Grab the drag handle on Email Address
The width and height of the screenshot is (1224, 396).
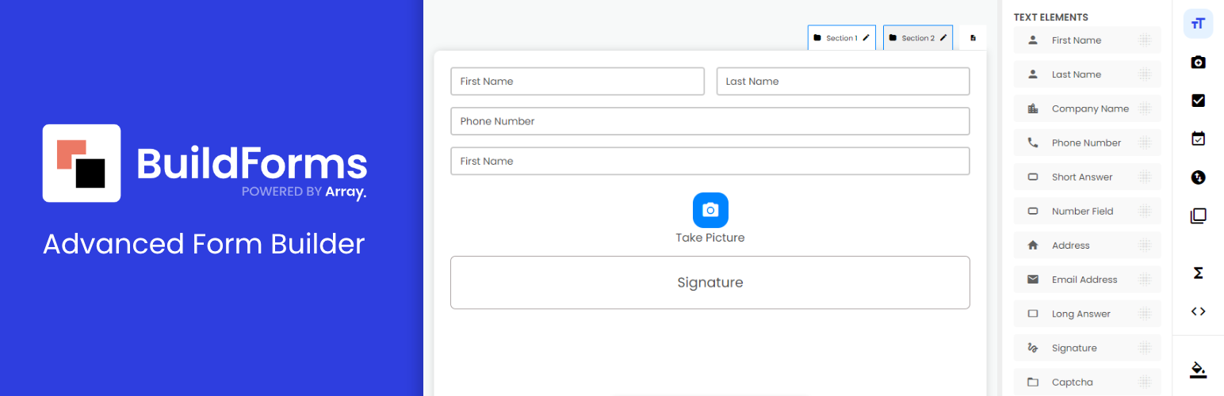pyautogui.click(x=1145, y=280)
